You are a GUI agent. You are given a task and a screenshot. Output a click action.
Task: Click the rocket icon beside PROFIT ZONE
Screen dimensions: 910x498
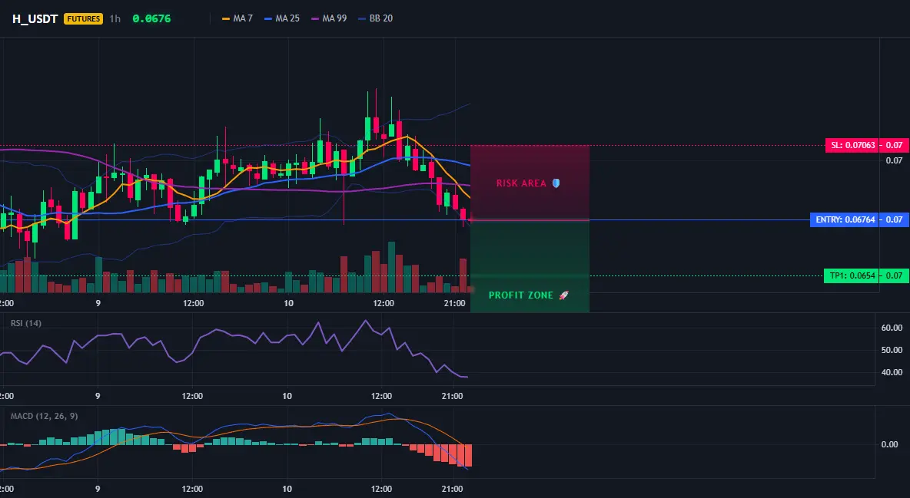[563, 295]
